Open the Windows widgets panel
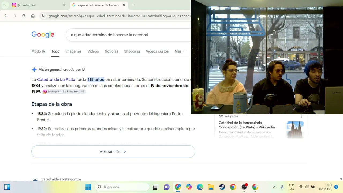343x193 pixels. (x=7, y=187)
